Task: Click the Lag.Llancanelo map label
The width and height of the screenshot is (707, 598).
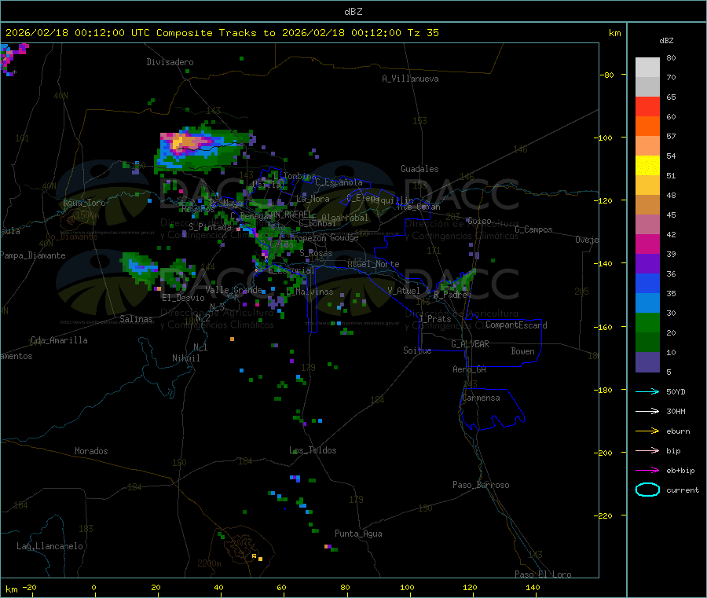Action: click(49, 546)
